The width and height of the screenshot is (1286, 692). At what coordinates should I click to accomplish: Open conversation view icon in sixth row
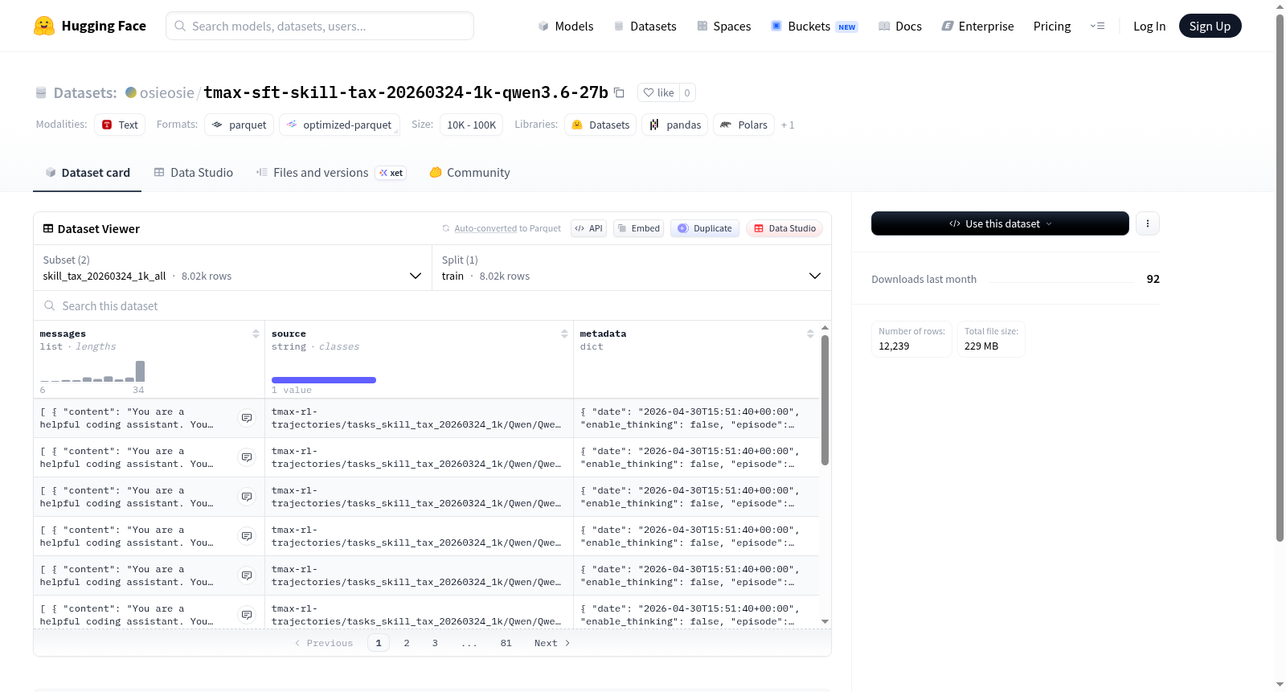point(247,615)
